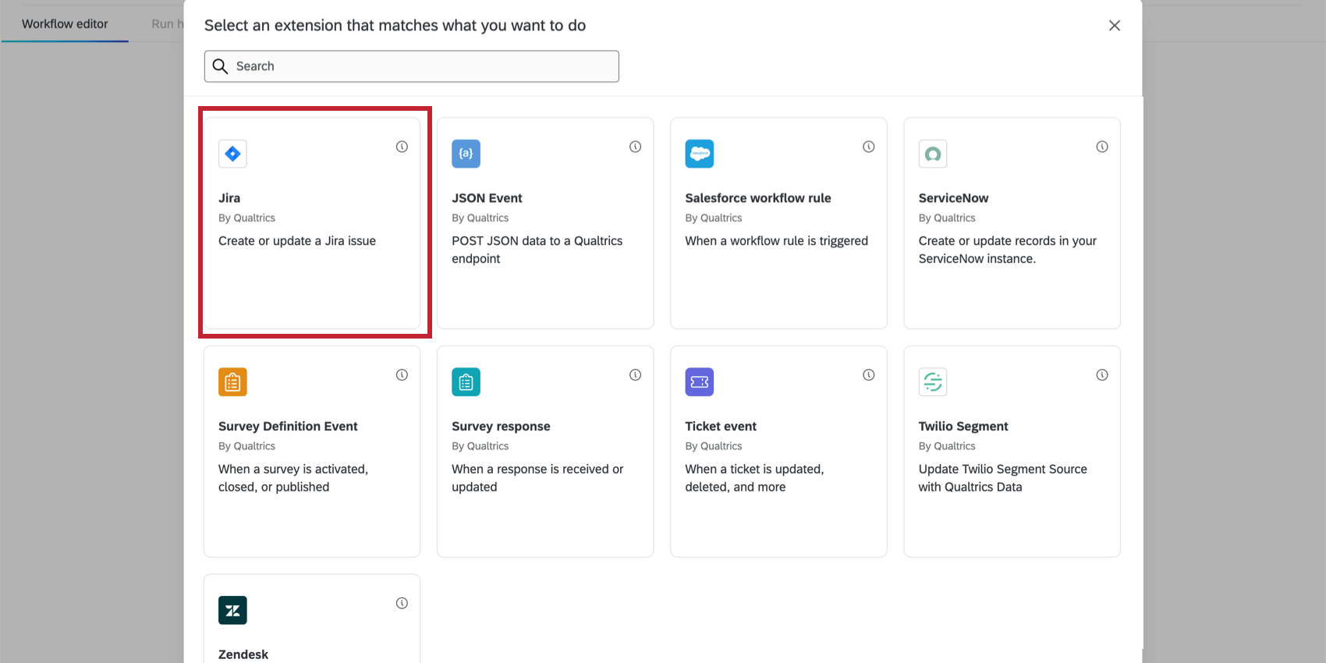Click the extension Search field

tap(421, 66)
